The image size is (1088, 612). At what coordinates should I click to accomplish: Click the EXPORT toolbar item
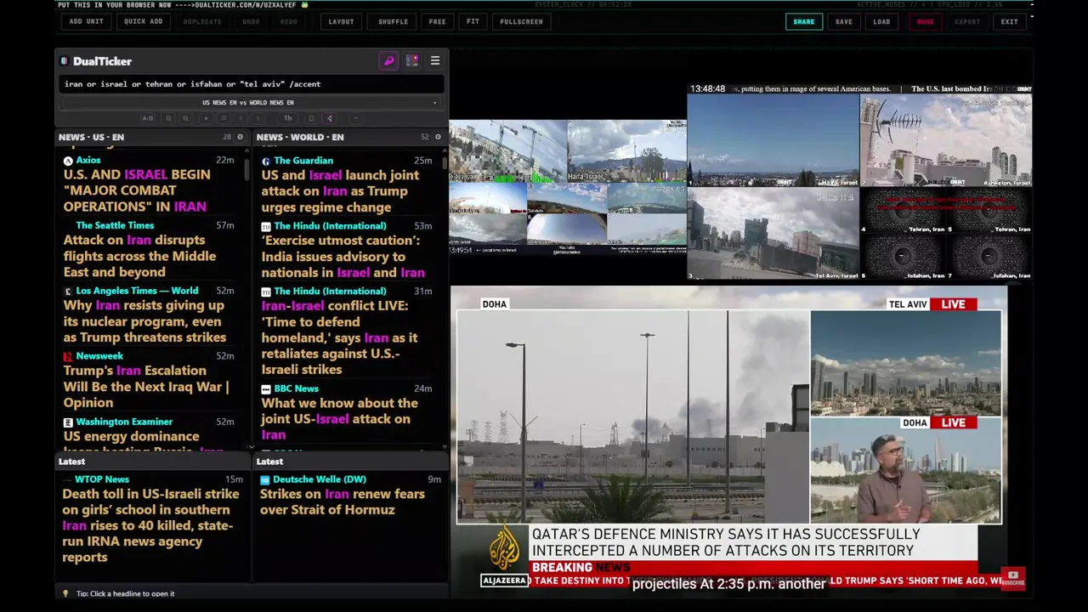[967, 21]
